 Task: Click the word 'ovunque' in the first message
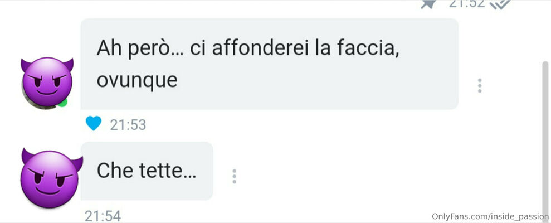click(137, 81)
